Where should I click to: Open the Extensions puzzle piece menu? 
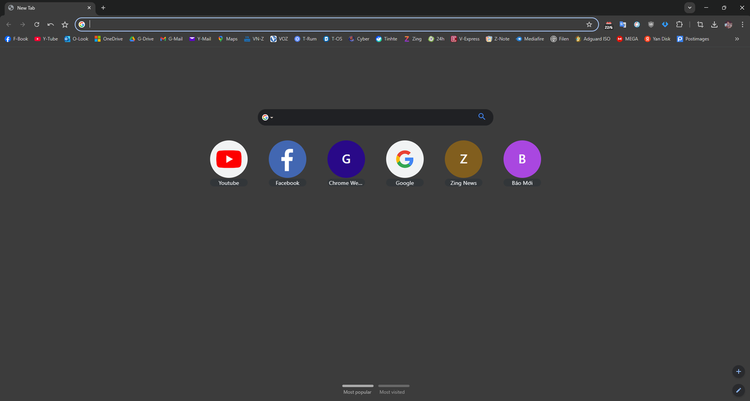[x=679, y=25]
